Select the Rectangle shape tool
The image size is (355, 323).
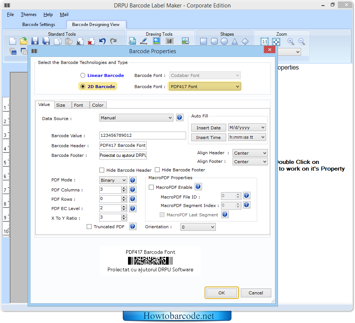pos(204,41)
